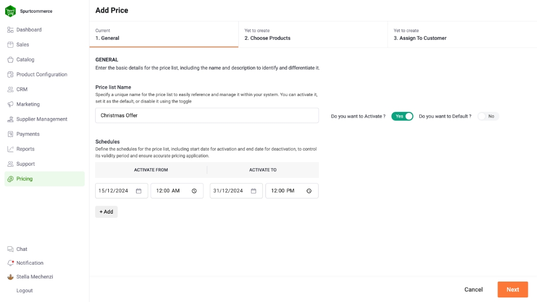
Task: Click the GENERAL section heading
Action: click(106, 59)
